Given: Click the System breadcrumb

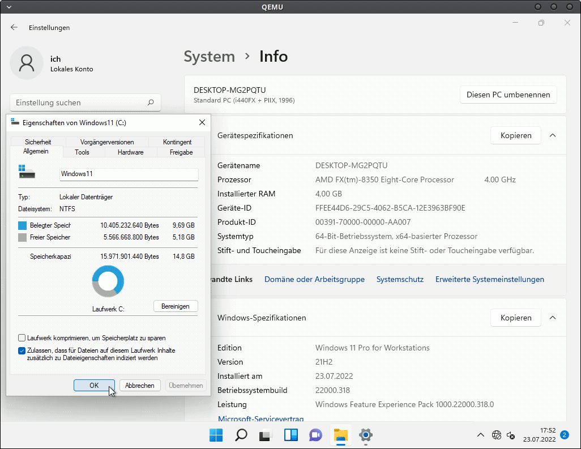Looking at the screenshot, I should point(210,56).
